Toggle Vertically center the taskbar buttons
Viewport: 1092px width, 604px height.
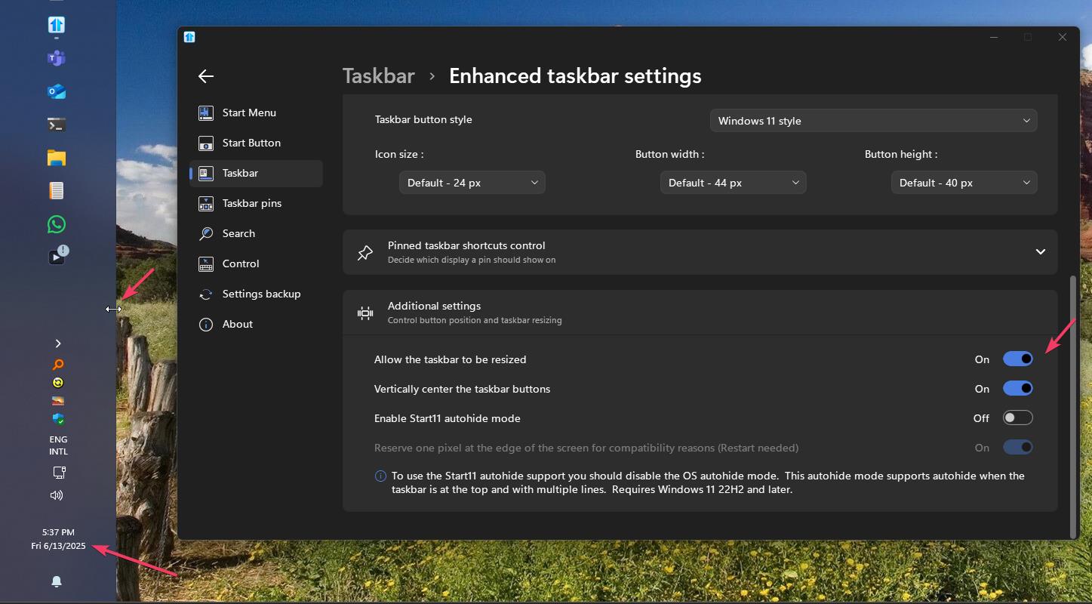click(1017, 389)
